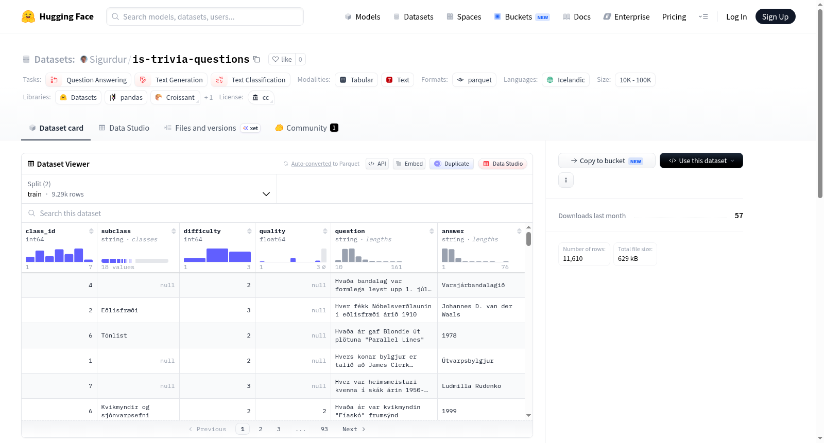Open the Use this dataset dropdown
The width and height of the screenshot is (824, 443).
coord(701,161)
